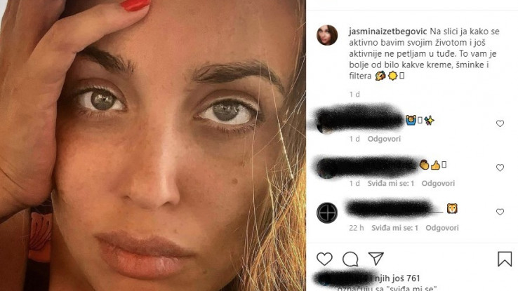Open jasminaizetbegovic profile avatar

[x=327, y=35]
